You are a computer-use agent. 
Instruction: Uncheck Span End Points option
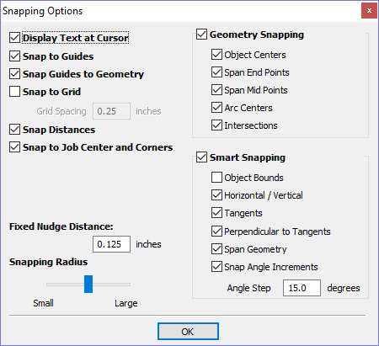click(x=216, y=72)
